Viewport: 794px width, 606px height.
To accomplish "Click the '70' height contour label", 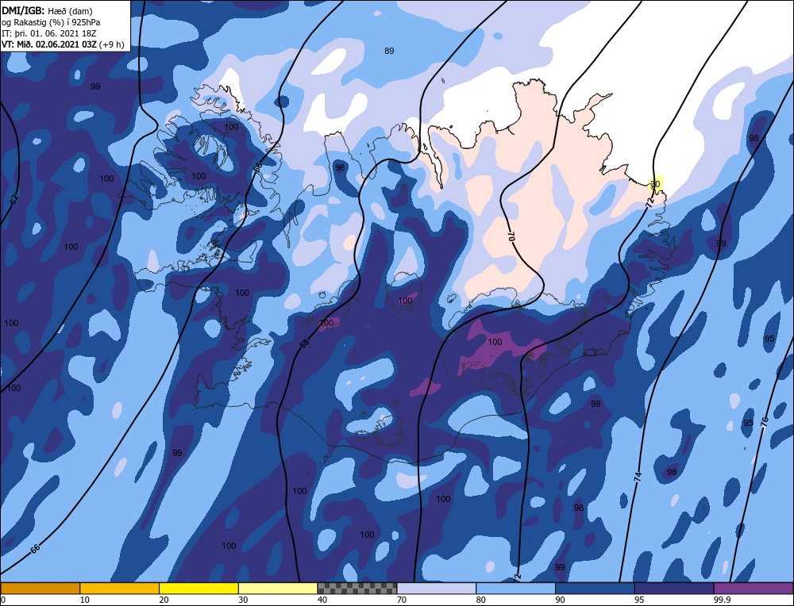I will [511, 236].
